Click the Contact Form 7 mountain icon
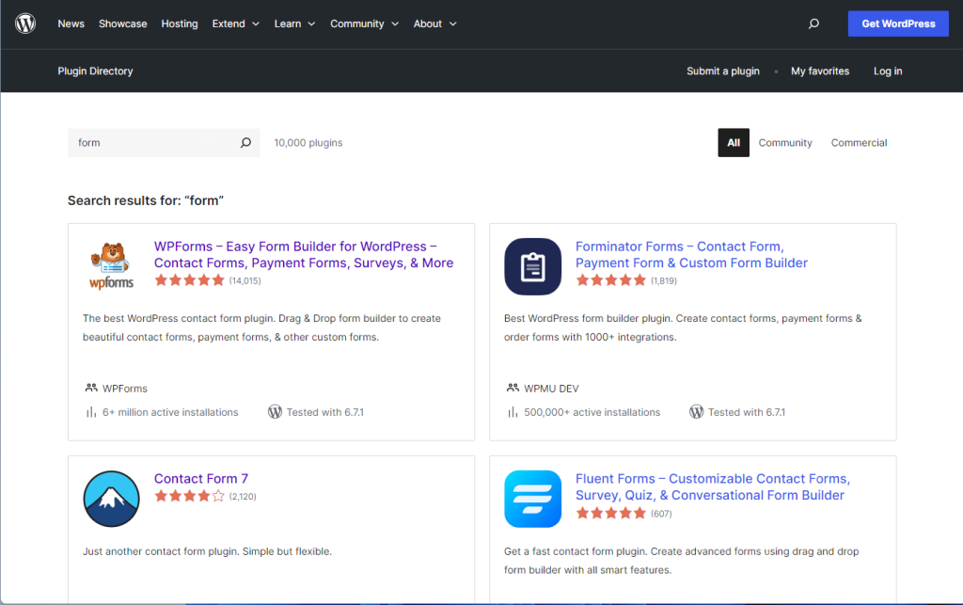The image size is (963, 605). 111,499
